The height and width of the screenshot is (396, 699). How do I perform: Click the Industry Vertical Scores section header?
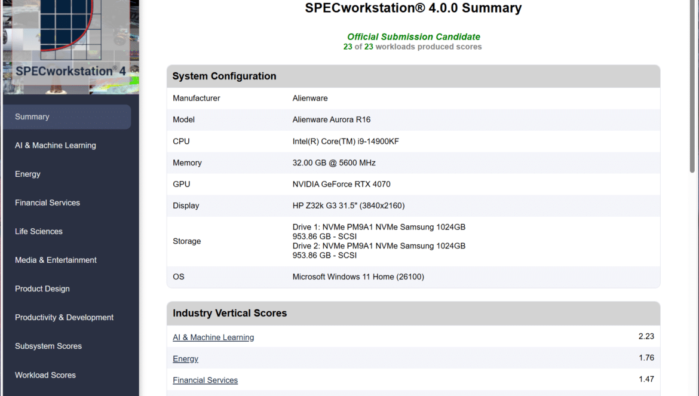click(413, 313)
